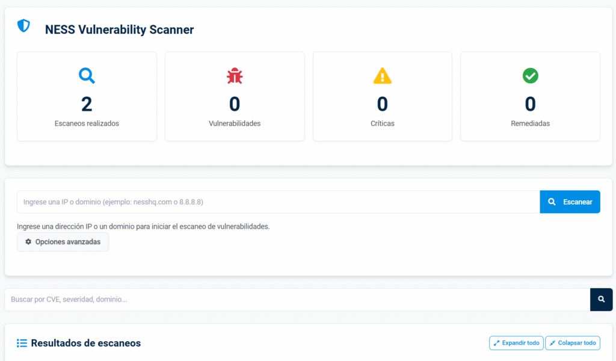The height and width of the screenshot is (361, 616).
Task: Click the scan count number 2
Action: 87,104
